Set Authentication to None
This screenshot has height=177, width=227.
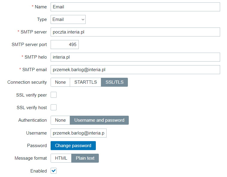point(60,120)
